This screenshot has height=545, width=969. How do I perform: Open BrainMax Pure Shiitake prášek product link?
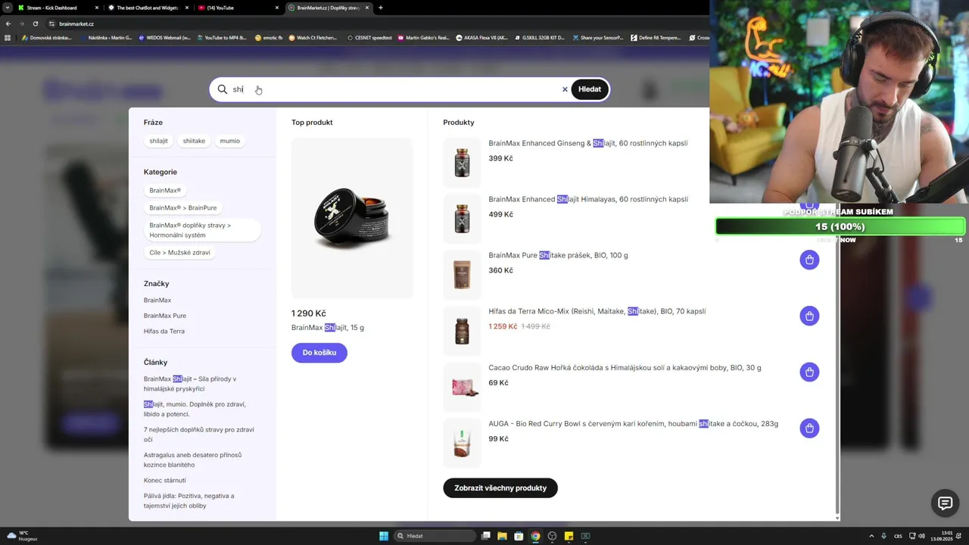[x=558, y=255]
